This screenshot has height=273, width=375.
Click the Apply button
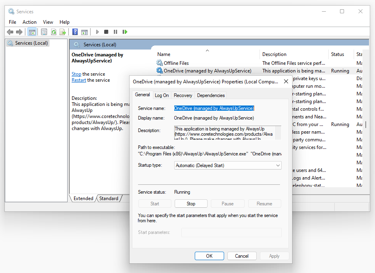point(274,256)
